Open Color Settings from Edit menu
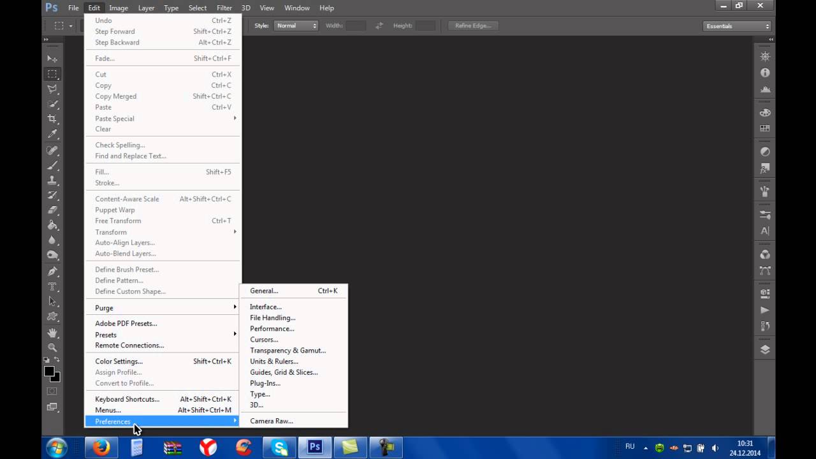The width and height of the screenshot is (816, 459). (x=163, y=361)
